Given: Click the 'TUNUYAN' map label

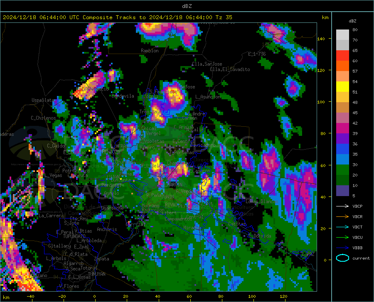Looking at the screenshot, I should [x=96, y=274].
